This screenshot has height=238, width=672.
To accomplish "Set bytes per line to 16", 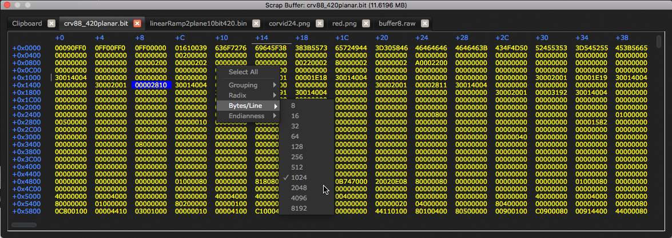I will pos(295,116).
